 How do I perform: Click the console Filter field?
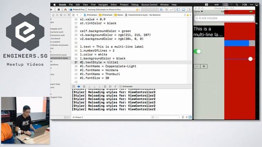pos(165,117)
